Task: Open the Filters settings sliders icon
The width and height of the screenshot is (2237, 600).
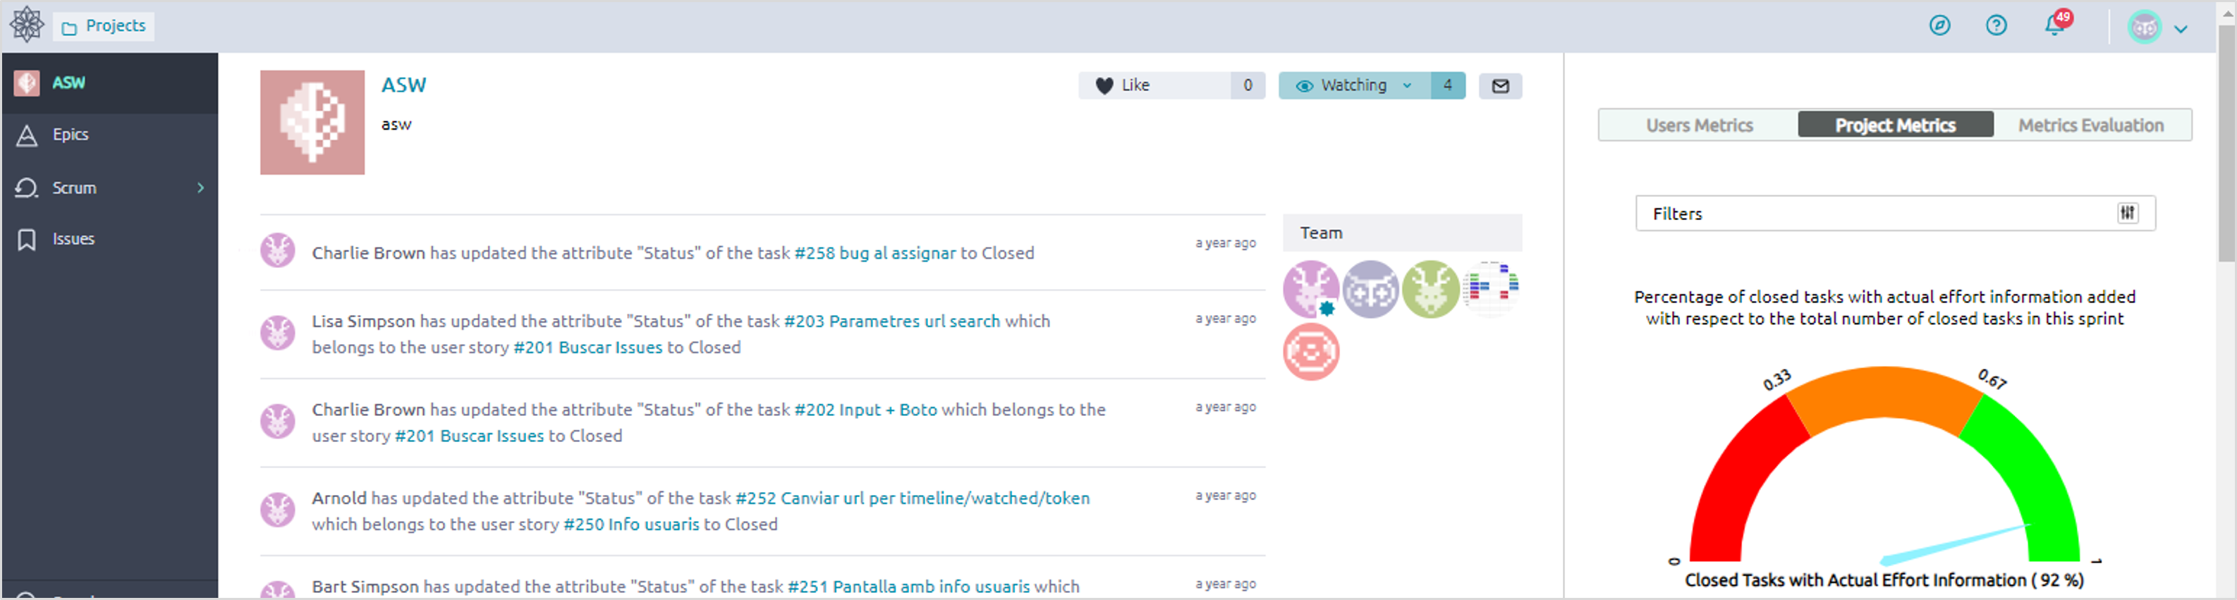Action: (x=2127, y=214)
